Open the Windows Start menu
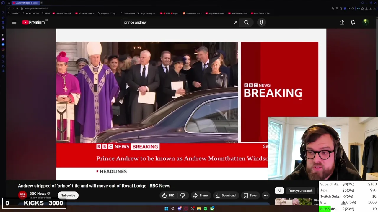The height and width of the screenshot is (212, 378). click(x=166, y=209)
